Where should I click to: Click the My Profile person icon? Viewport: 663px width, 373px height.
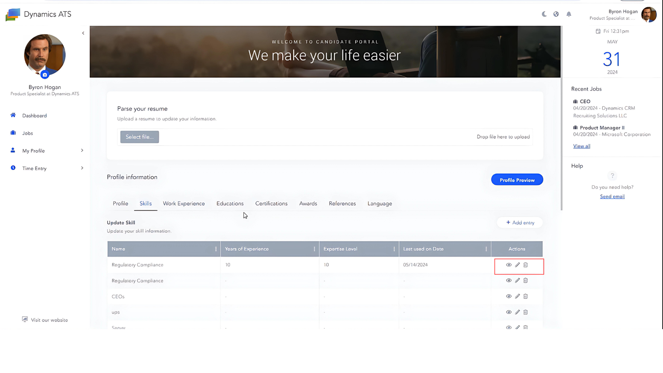coord(13,150)
